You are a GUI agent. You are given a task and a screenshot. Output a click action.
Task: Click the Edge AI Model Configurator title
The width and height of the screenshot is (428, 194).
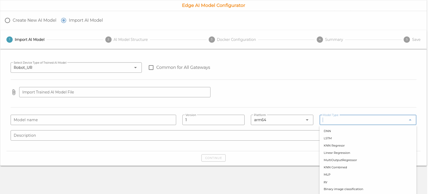pyautogui.click(x=213, y=5)
